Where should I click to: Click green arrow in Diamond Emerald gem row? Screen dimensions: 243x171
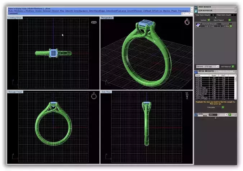click(231, 26)
